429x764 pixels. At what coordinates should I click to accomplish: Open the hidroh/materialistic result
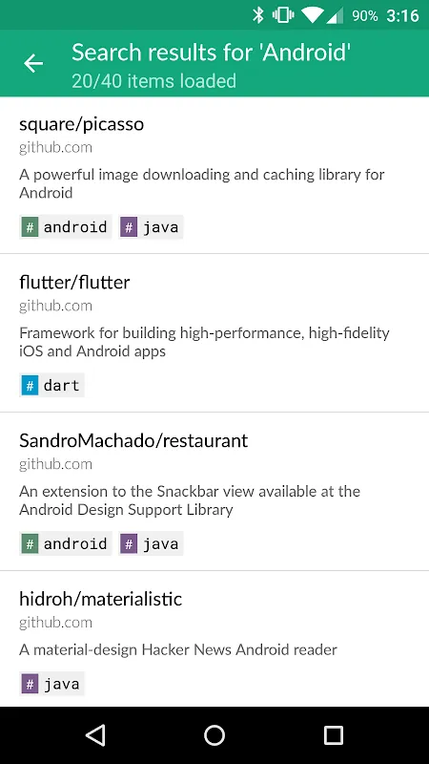(214, 639)
